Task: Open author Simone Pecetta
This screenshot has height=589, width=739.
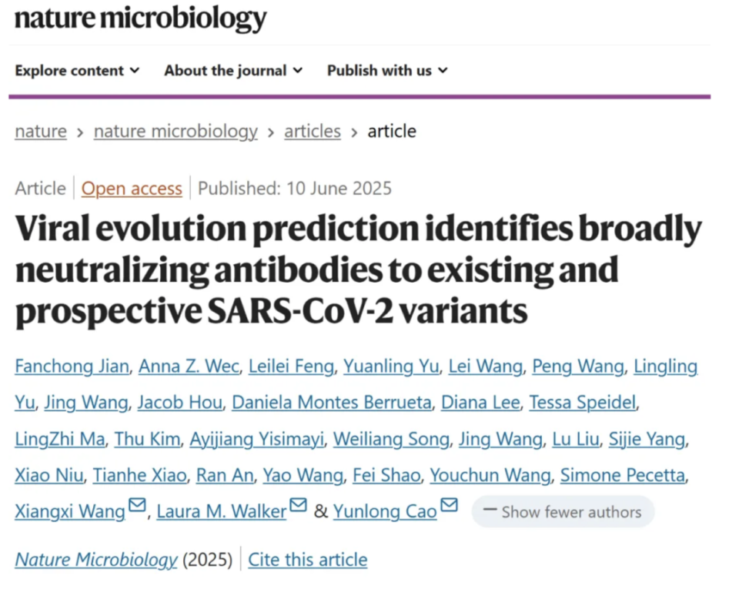Action: [622, 475]
